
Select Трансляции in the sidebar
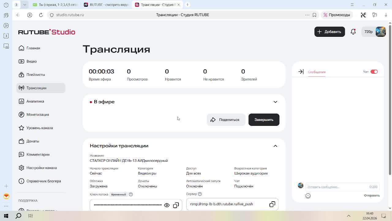coord(40,88)
